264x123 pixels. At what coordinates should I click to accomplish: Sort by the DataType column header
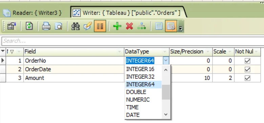point(147,52)
